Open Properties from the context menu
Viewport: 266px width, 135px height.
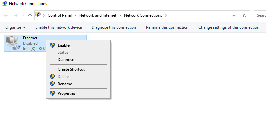tap(66, 93)
